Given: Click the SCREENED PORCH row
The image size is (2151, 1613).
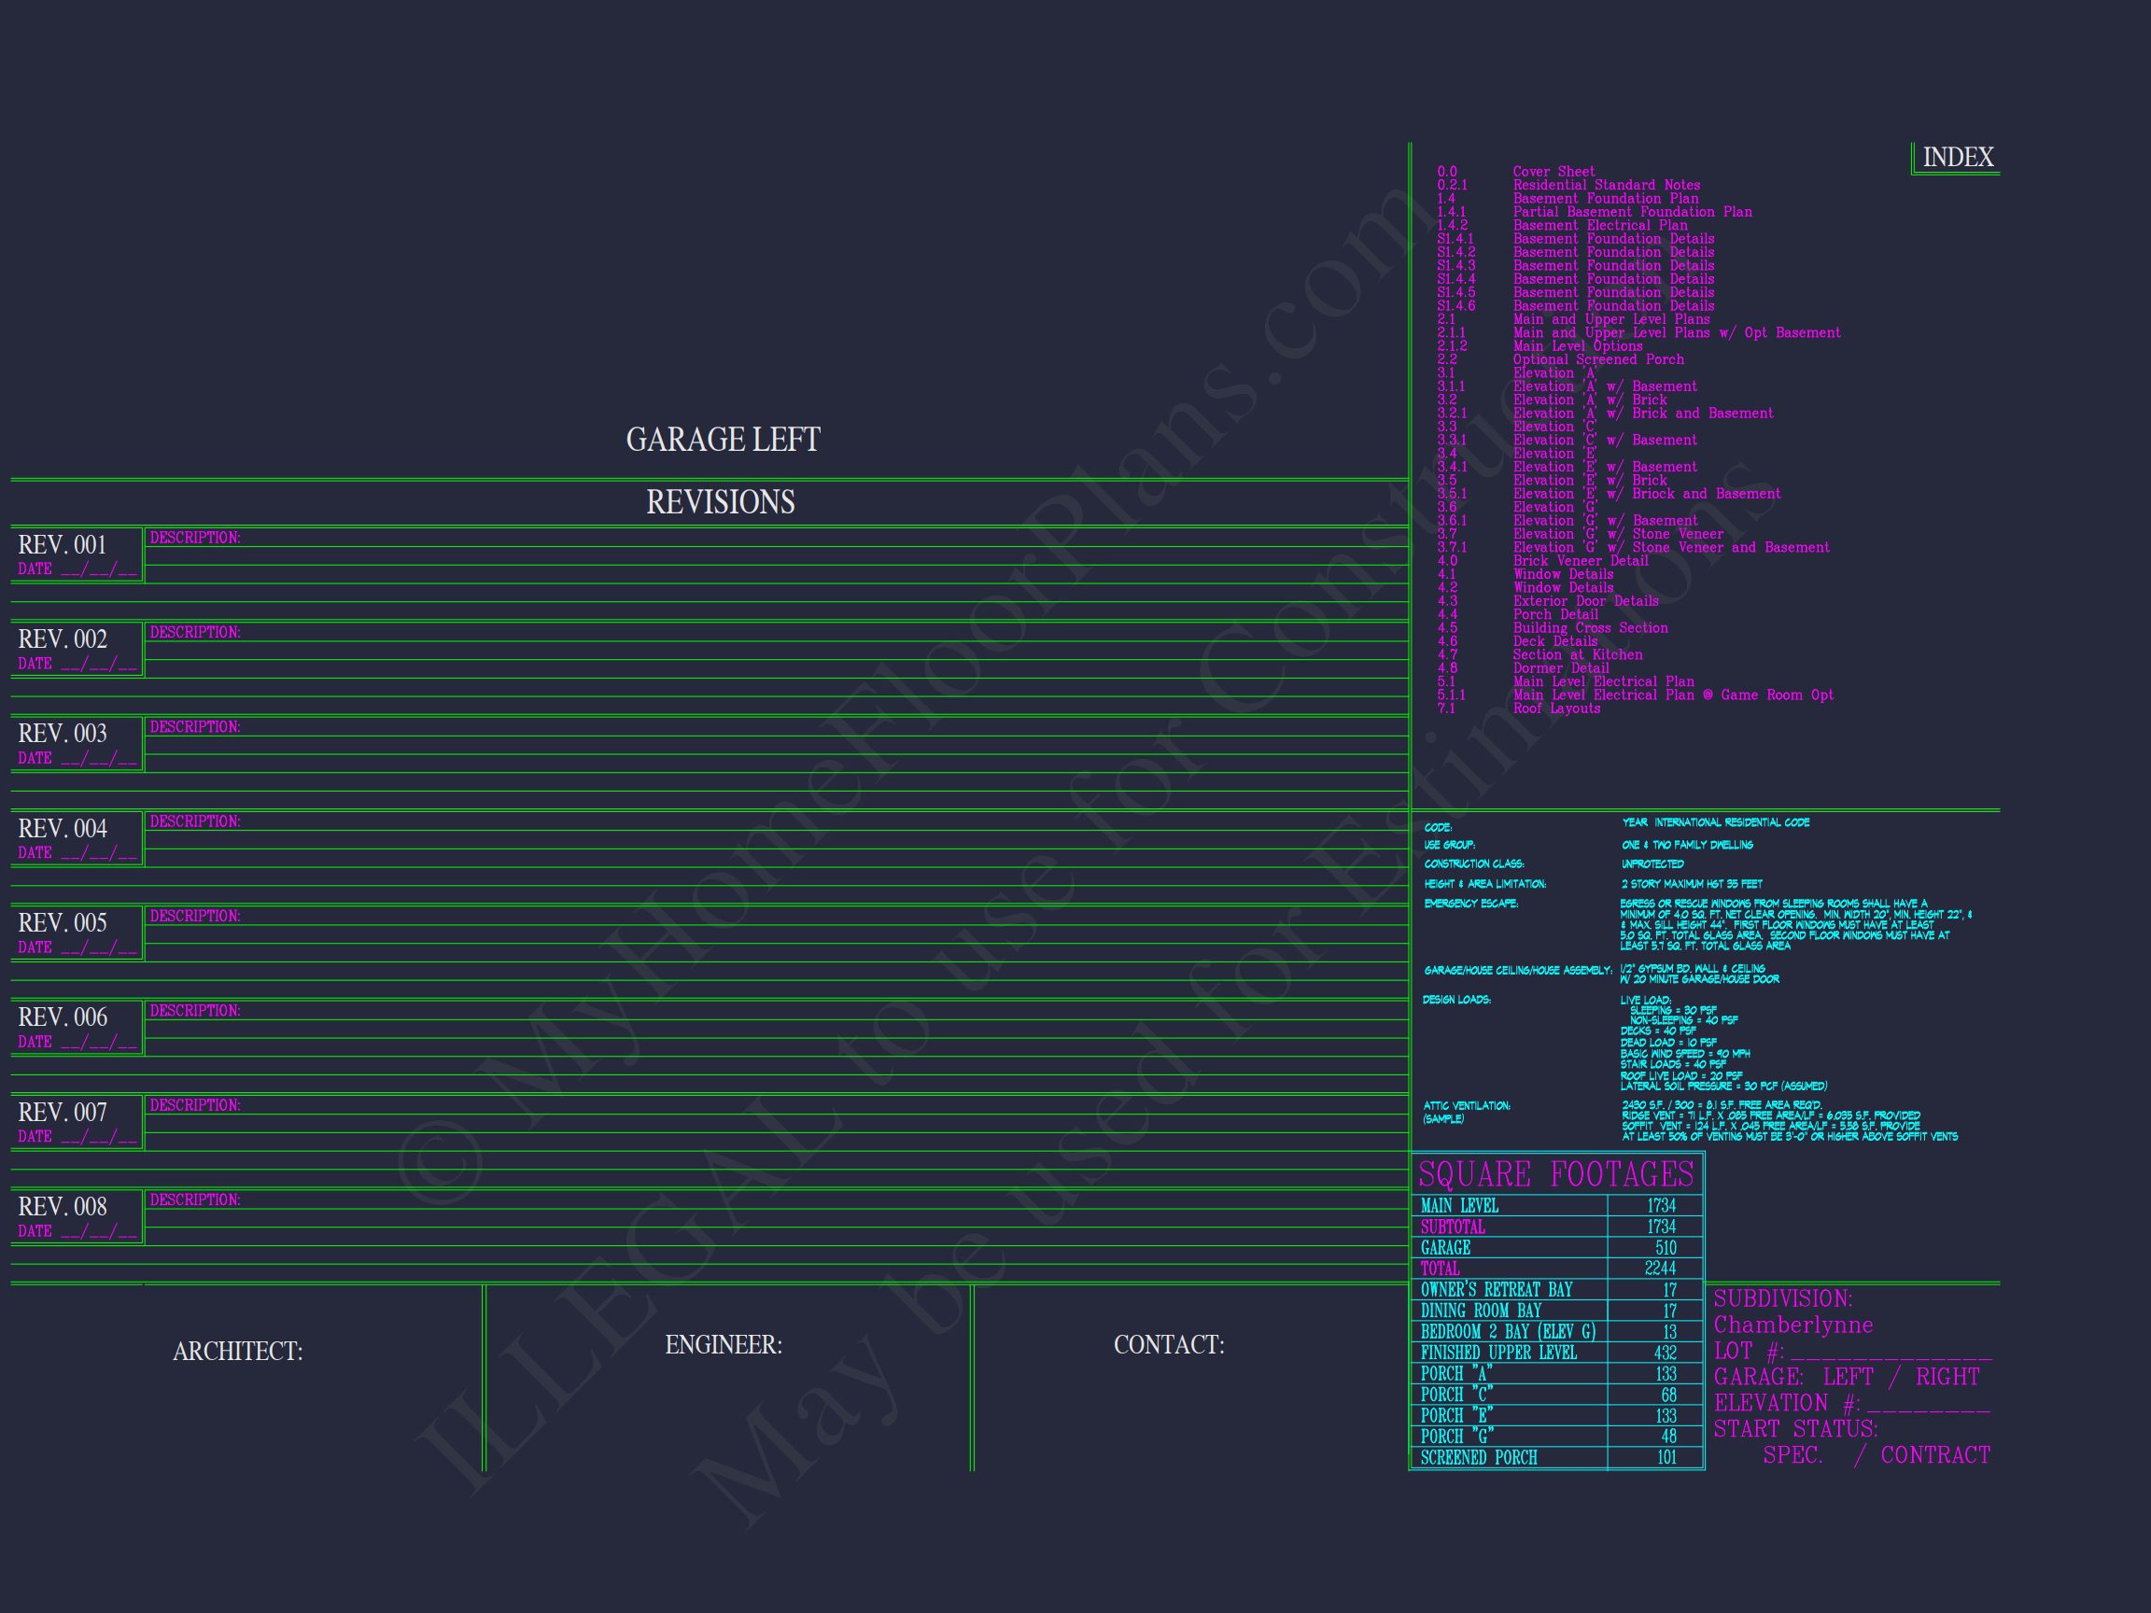Looking at the screenshot, I should pyautogui.click(x=1557, y=1458).
